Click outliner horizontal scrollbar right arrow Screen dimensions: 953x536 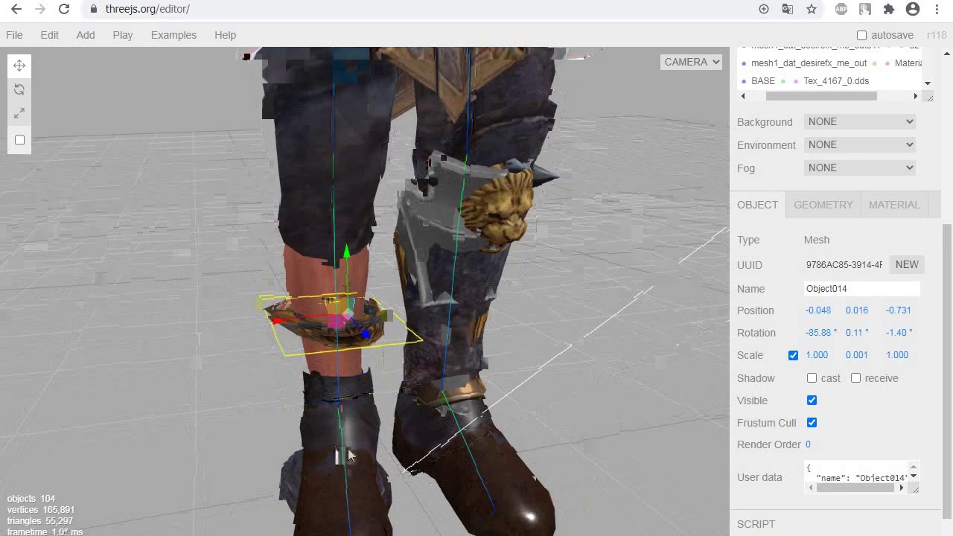(x=915, y=96)
